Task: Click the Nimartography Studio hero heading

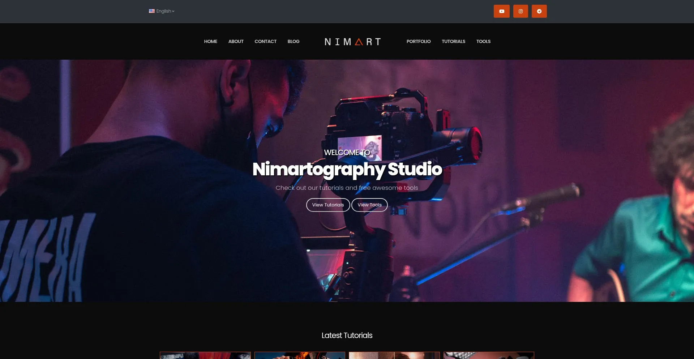Action: [x=347, y=169]
